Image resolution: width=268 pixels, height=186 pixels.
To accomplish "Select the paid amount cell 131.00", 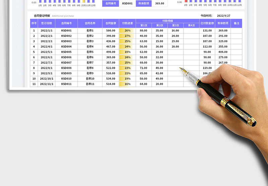I will 207,30.
